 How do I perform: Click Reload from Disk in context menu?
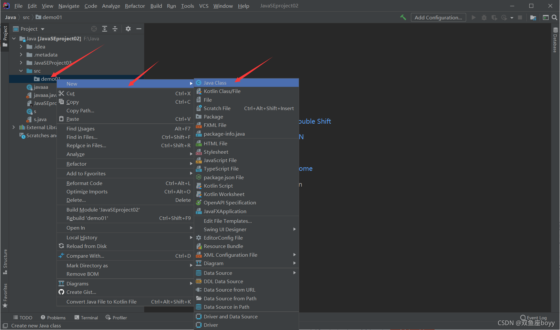pos(125,246)
